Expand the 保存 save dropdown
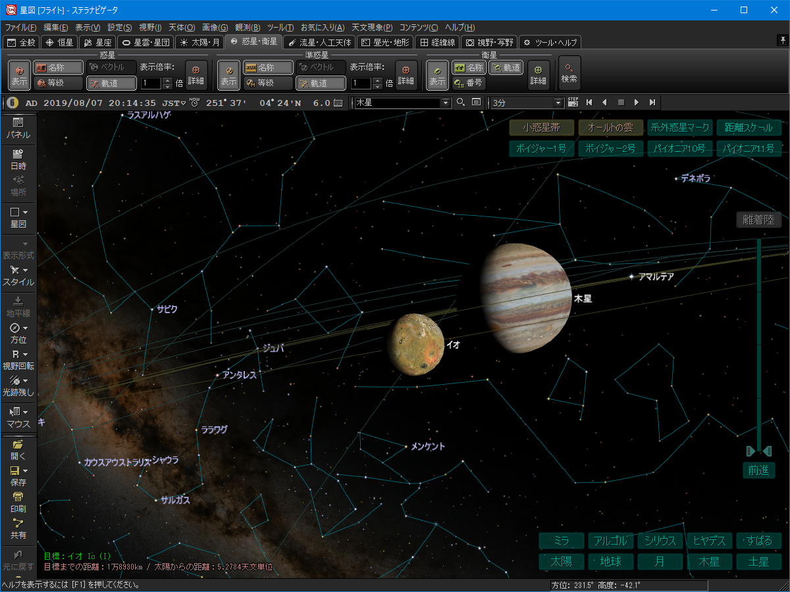The image size is (790, 592). coord(25,471)
